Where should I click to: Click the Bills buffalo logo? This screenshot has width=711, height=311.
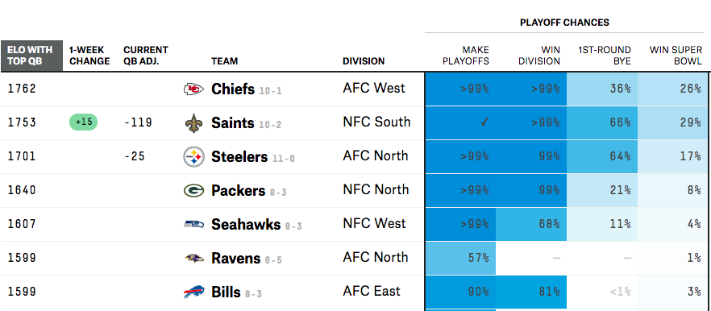193,292
